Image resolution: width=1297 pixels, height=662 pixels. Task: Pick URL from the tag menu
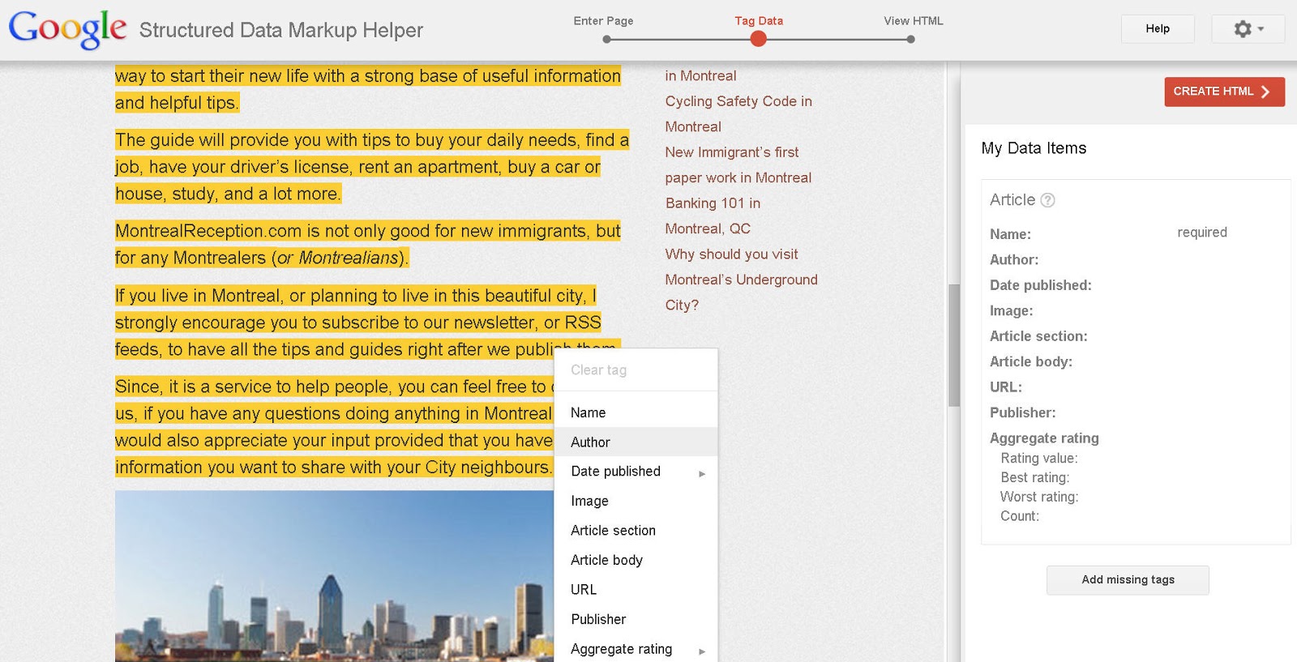pyautogui.click(x=636, y=590)
